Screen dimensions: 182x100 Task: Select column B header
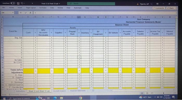[x=13, y=17]
